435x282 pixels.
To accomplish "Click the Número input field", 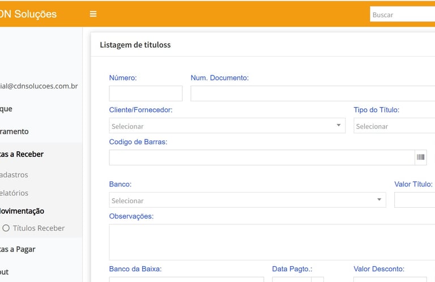I will [x=146, y=93].
